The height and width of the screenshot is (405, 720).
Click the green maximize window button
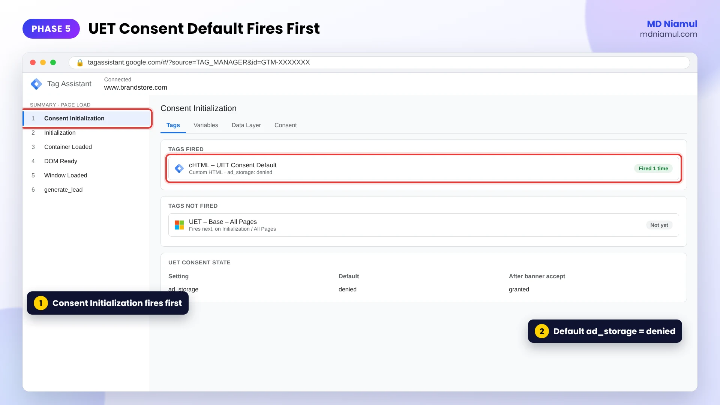click(x=53, y=63)
